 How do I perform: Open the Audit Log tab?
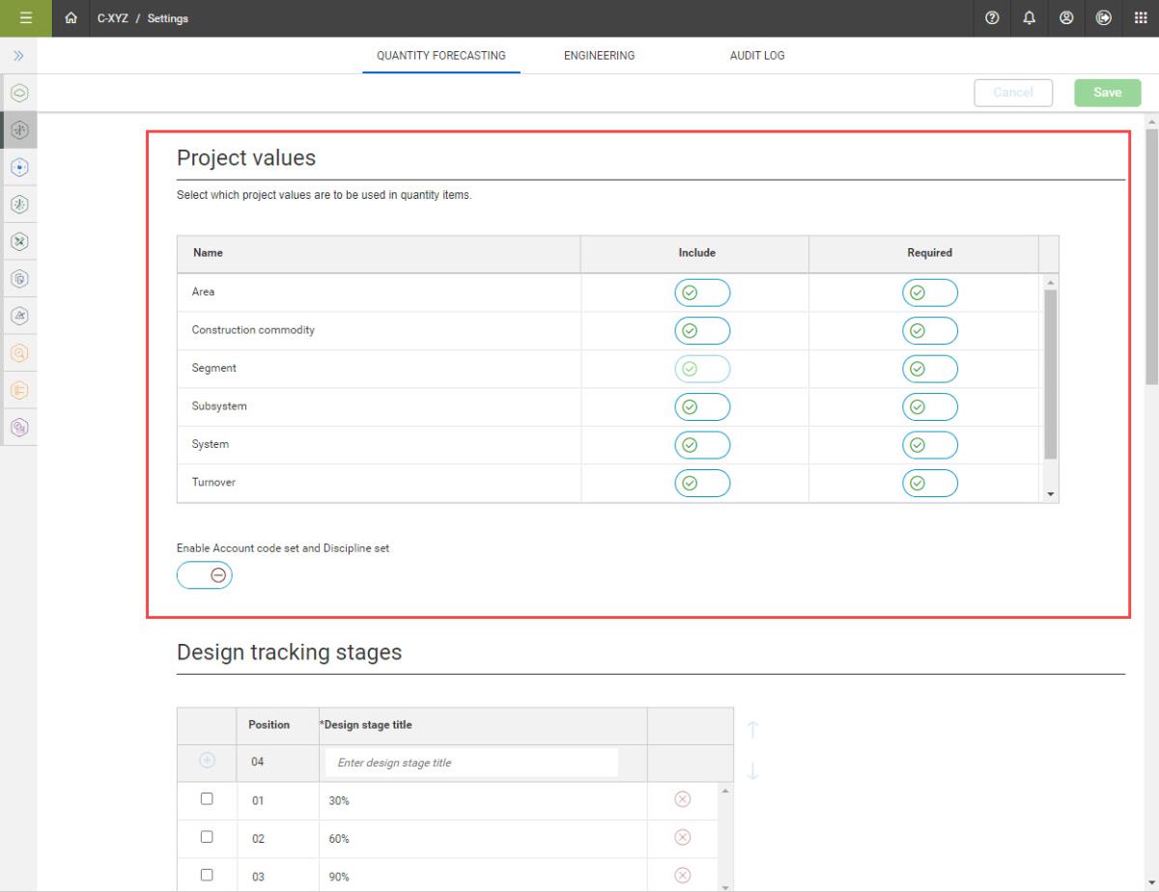pyautogui.click(x=756, y=56)
